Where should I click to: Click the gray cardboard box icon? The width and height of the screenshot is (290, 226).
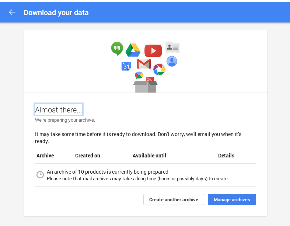[145, 87]
